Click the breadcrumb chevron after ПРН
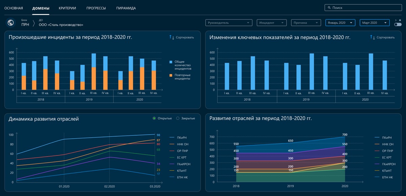 pos(34,23)
